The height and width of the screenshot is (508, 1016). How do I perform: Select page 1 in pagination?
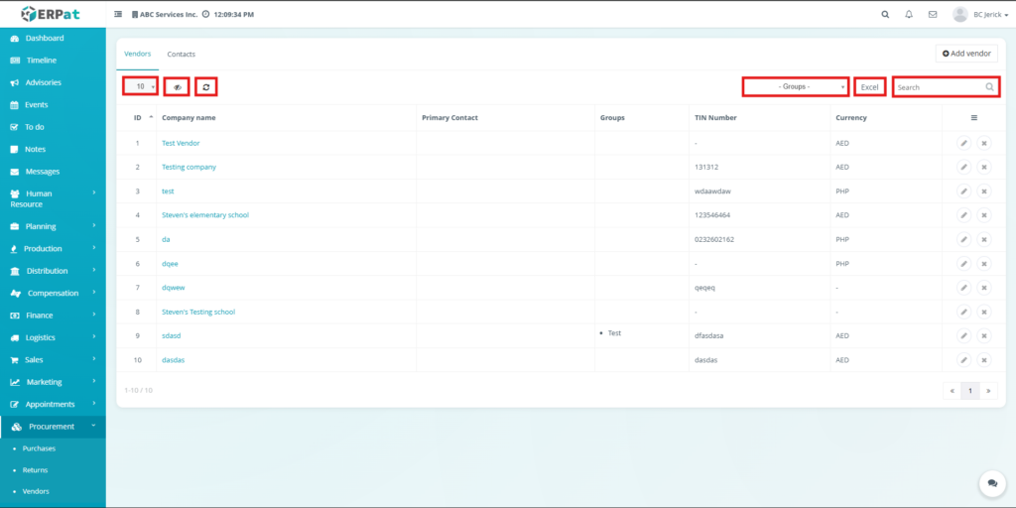click(970, 391)
